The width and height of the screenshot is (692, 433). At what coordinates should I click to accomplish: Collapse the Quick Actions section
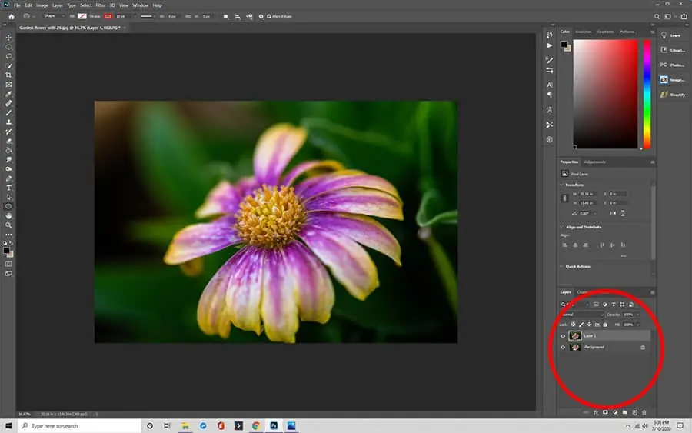tap(562, 267)
